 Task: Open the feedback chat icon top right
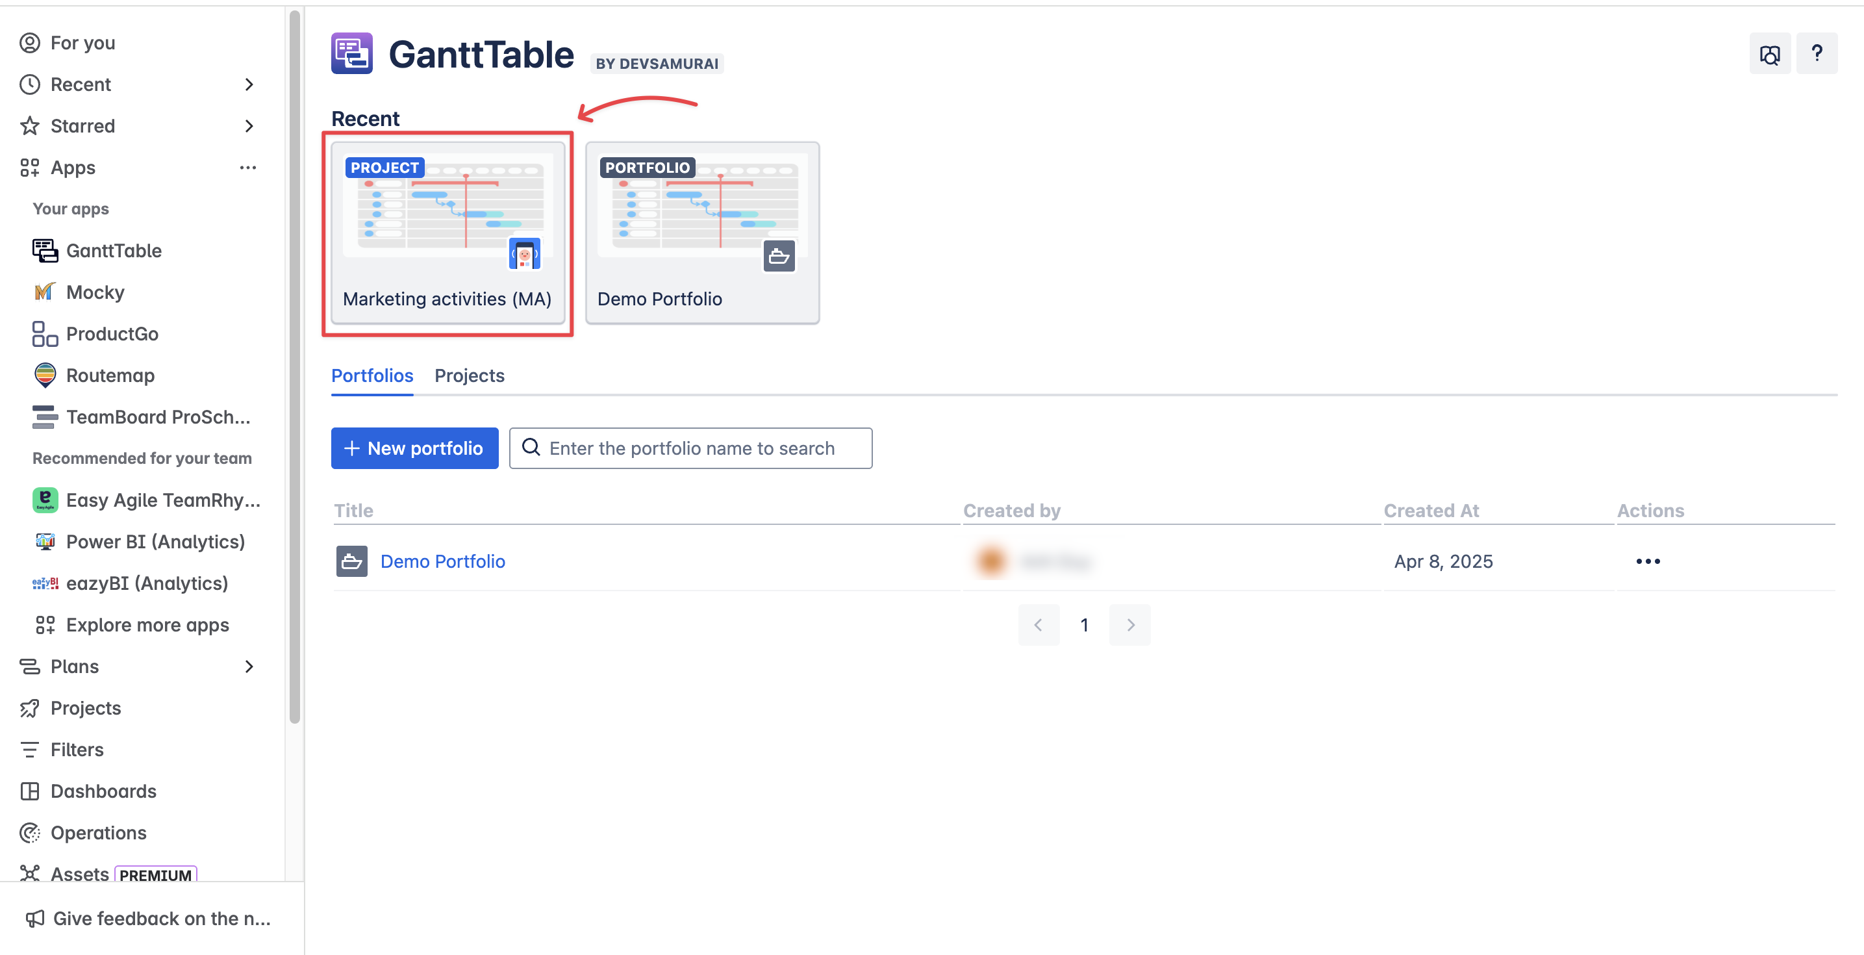click(1769, 55)
